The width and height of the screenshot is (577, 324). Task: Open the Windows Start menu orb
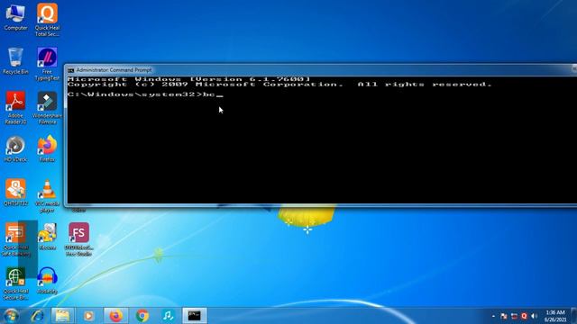(11, 316)
